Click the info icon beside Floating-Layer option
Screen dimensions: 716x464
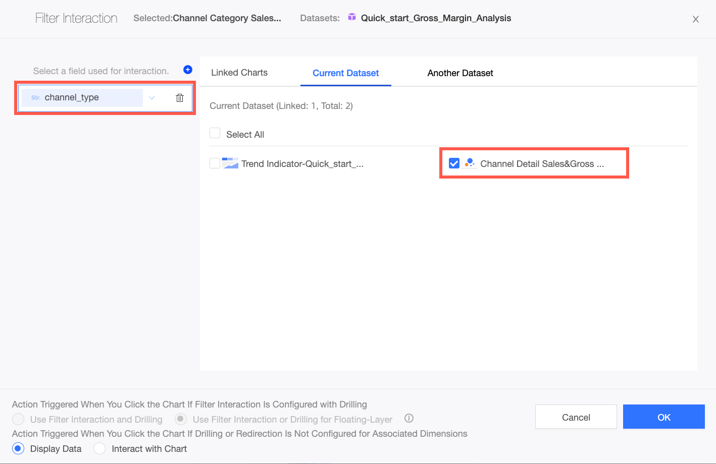click(409, 418)
